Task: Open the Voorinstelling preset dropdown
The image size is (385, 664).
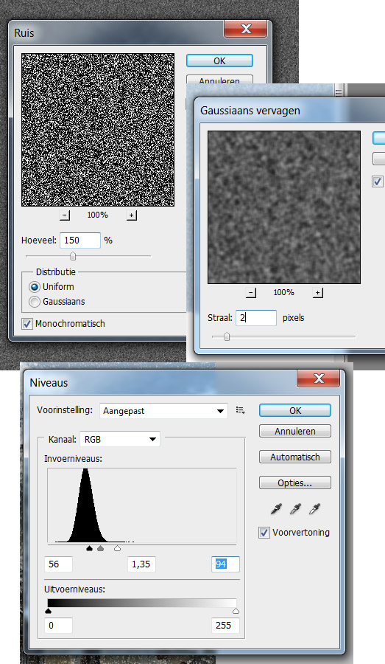Action: click(163, 411)
